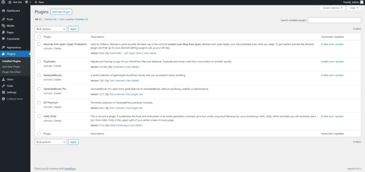
Task: Open Plugin File Editor submenu
Action: (x=11, y=72)
